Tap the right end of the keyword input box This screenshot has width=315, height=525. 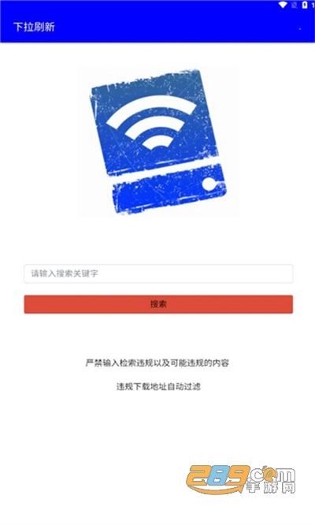coord(281,274)
